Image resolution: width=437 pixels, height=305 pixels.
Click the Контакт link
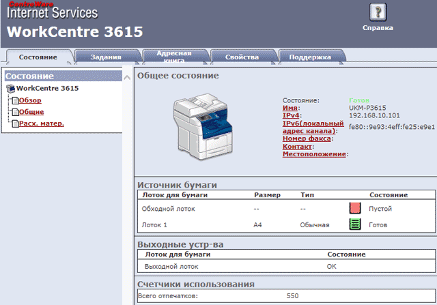(x=297, y=147)
